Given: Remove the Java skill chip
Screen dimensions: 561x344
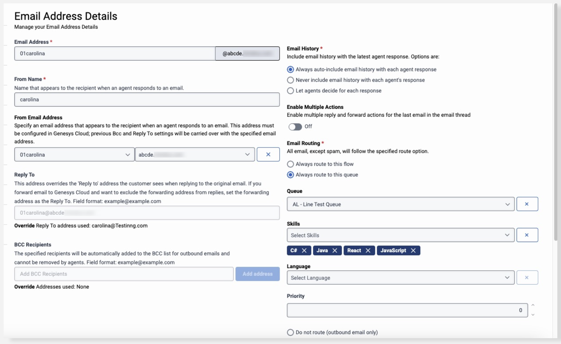Looking at the screenshot, I should 335,251.
